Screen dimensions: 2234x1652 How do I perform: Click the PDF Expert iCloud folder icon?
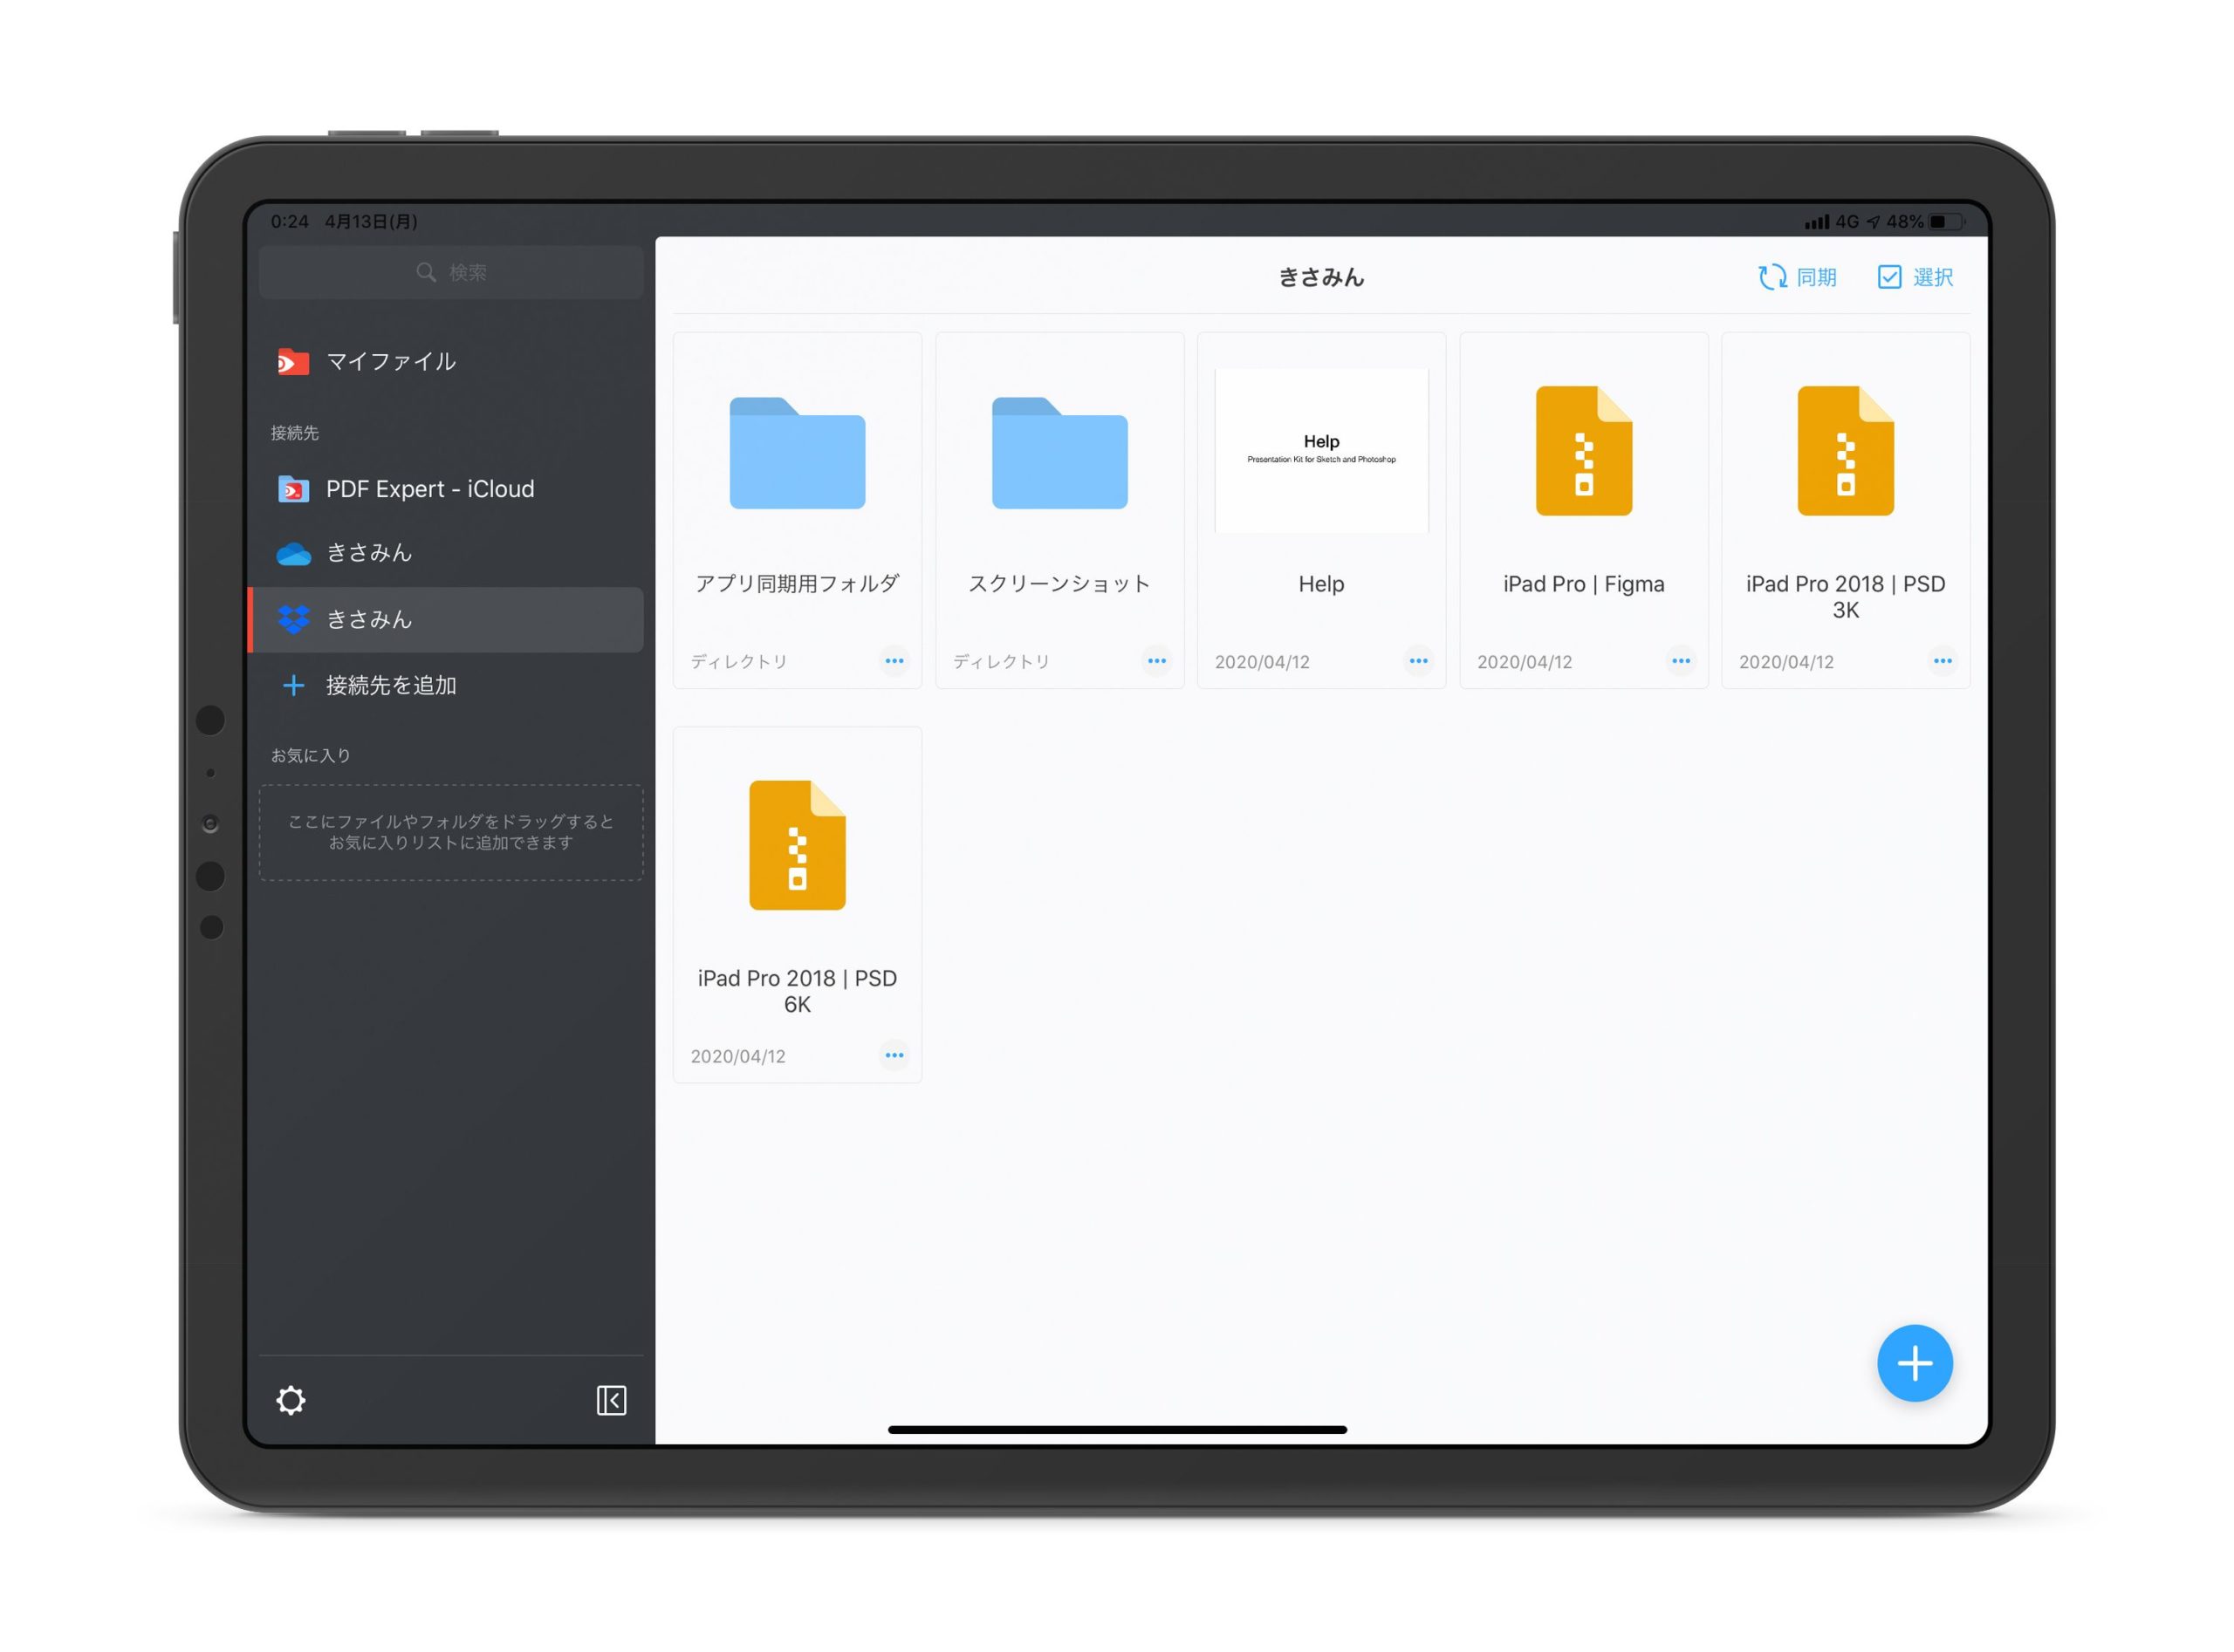(x=293, y=489)
